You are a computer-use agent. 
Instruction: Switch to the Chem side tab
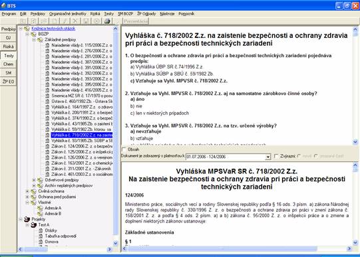8,64
